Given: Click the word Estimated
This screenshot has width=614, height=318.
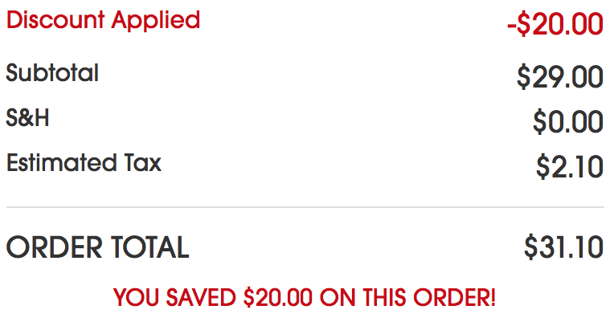Looking at the screenshot, I should click(61, 162).
